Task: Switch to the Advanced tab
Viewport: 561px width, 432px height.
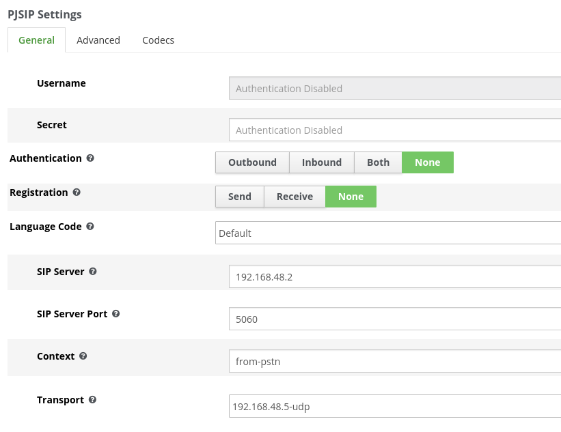Action: (x=98, y=40)
